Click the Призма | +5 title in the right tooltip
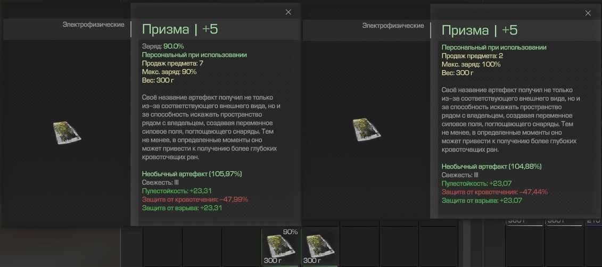Image resolution: width=602 pixels, height=267 pixels. tap(480, 30)
